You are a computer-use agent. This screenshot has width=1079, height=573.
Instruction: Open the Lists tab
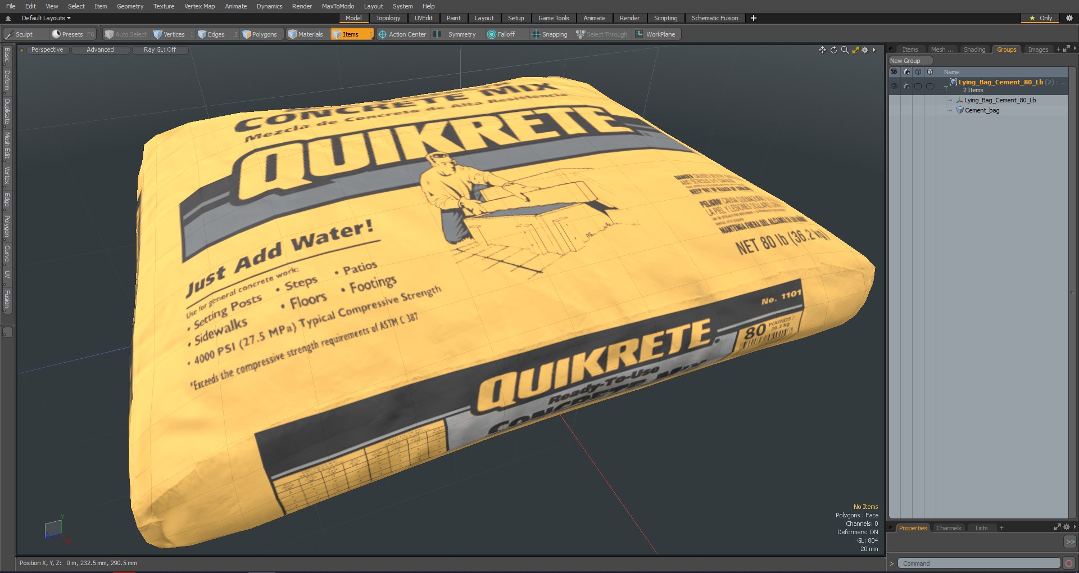coord(981,528)
